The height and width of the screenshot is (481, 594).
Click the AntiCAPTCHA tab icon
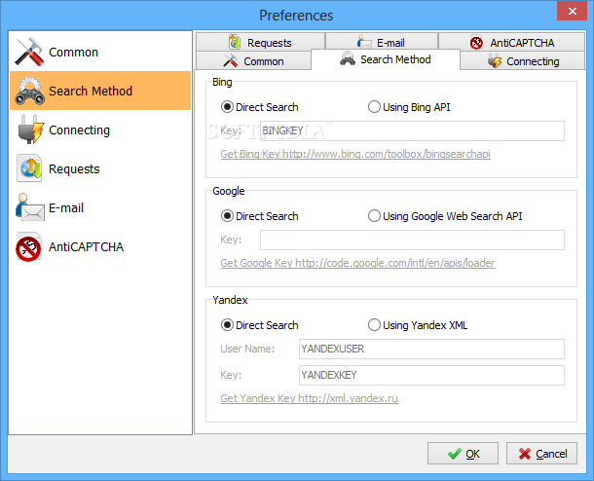click(476, 43)
